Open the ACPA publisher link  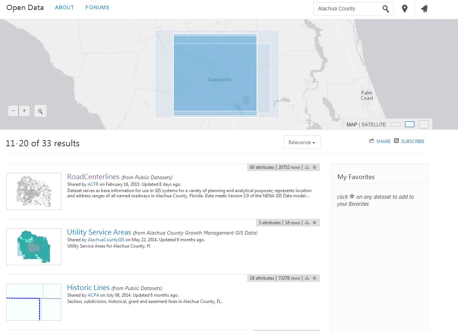click(92, 295)
